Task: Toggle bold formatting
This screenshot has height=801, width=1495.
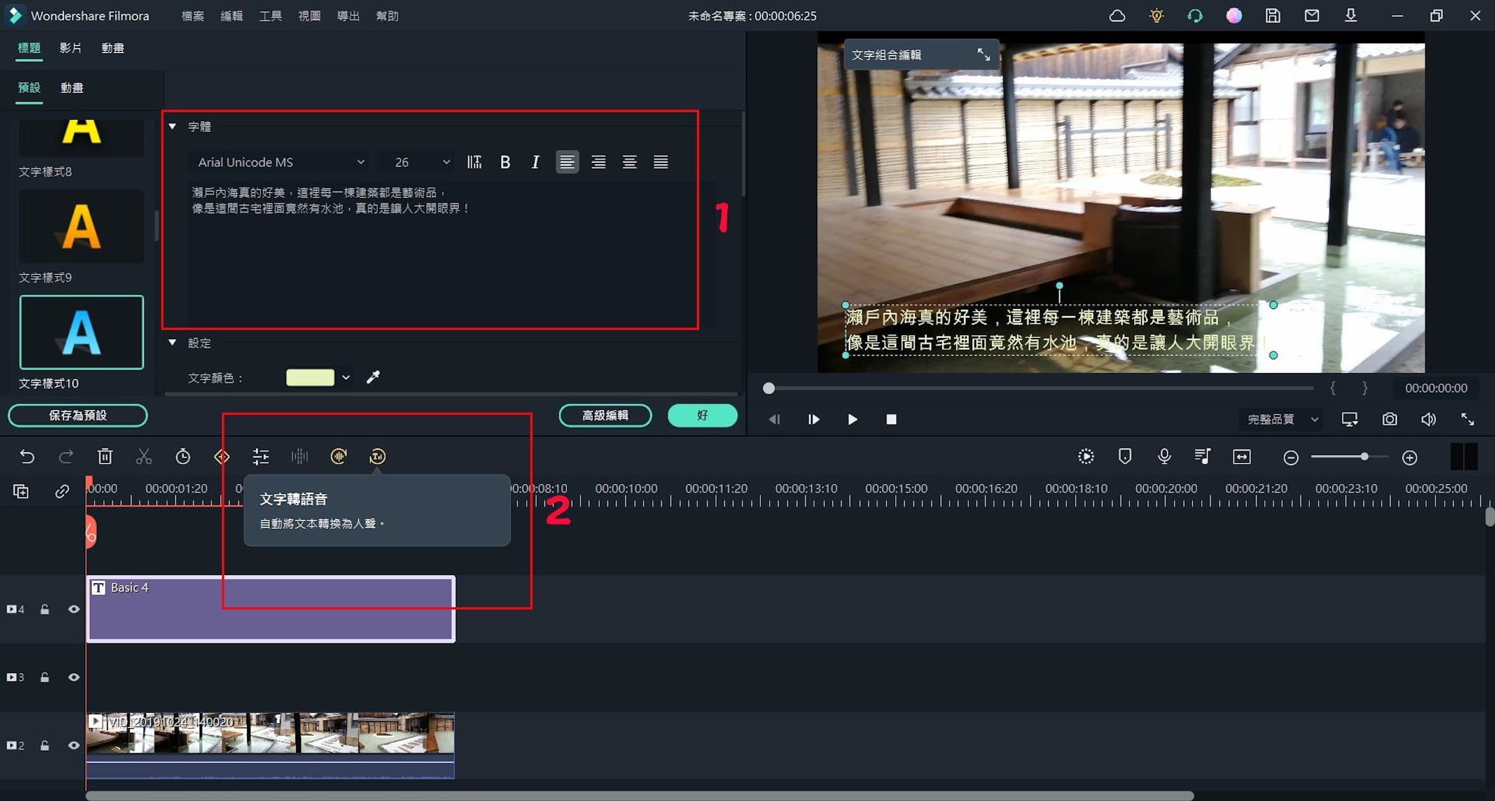Action: pyautogui.click(x=505, y=162)
